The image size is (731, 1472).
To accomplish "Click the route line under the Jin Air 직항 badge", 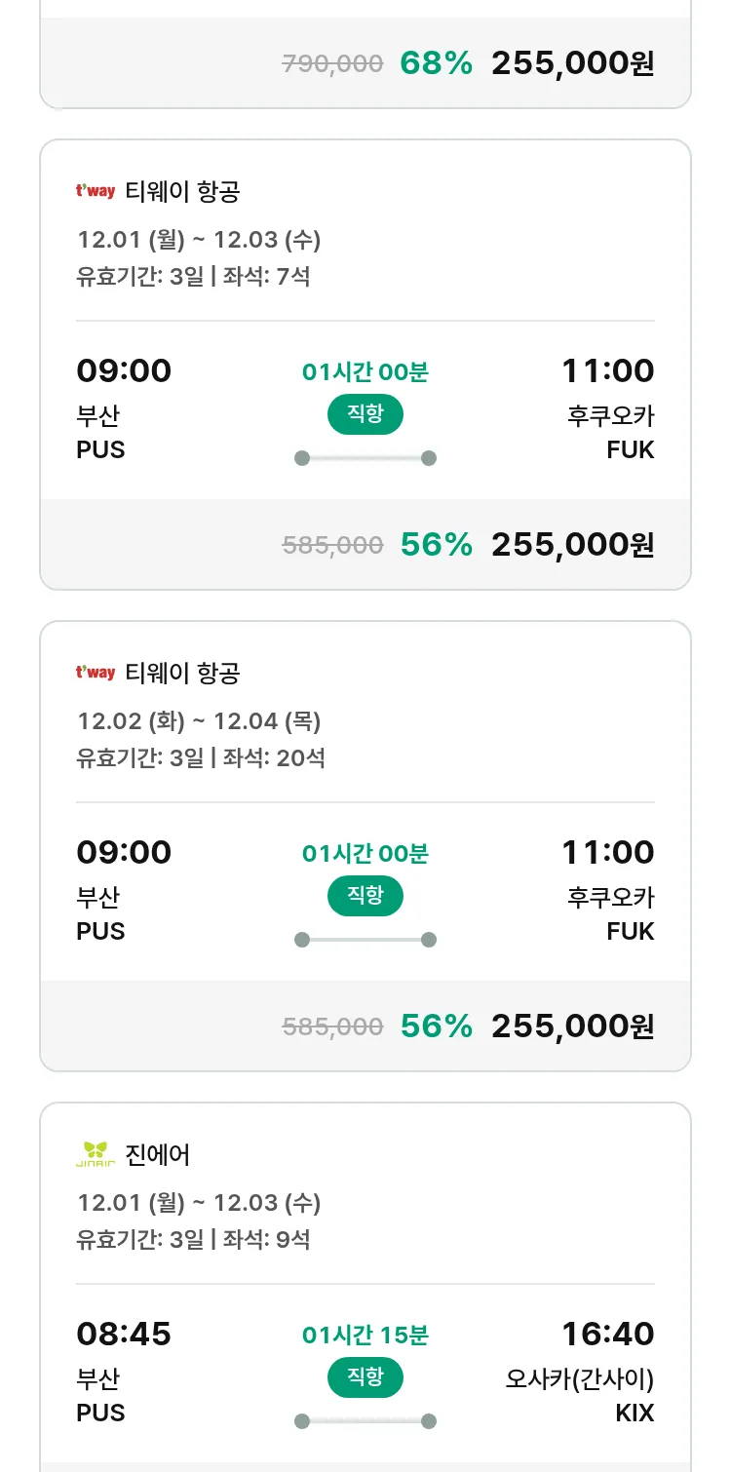I will [365, 1421].
